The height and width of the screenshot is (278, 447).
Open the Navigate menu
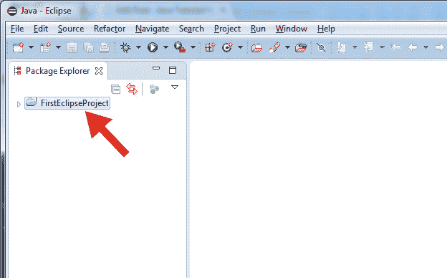click(x=153, y=29)
